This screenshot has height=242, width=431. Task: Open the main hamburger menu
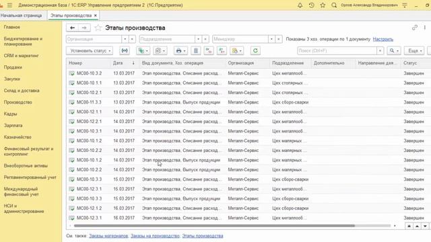[x=10, y=5]
